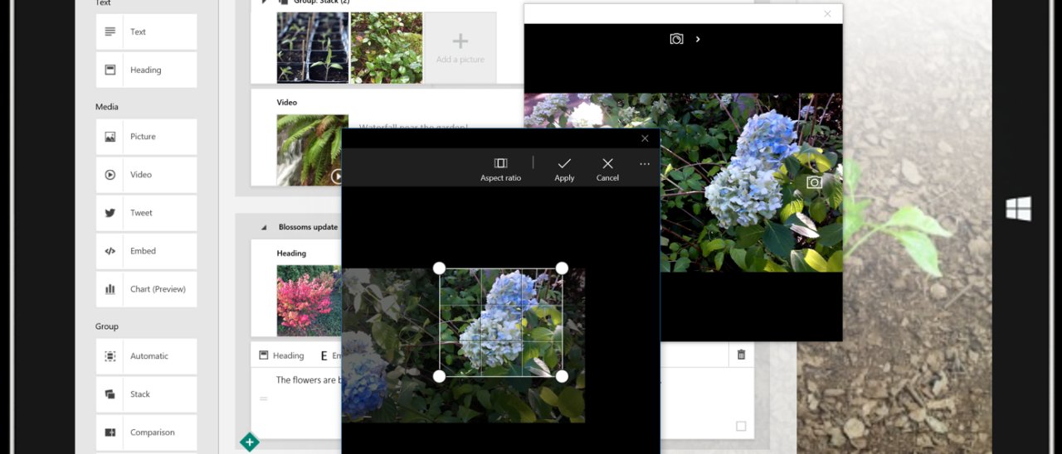Image resolution: width=1062 pixels, height=454 pixels.
Task: Add a Text card from the sidebar
Action: click(146, 31)
